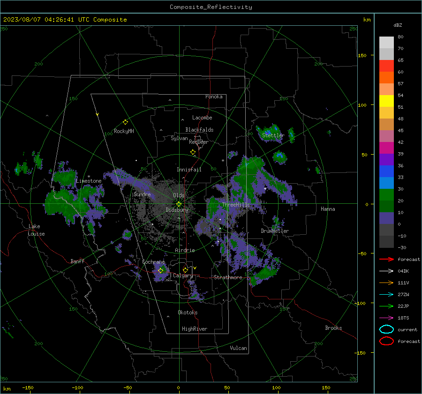
Task: Click the Lake Louise label
Action: (x=36, y=230)
